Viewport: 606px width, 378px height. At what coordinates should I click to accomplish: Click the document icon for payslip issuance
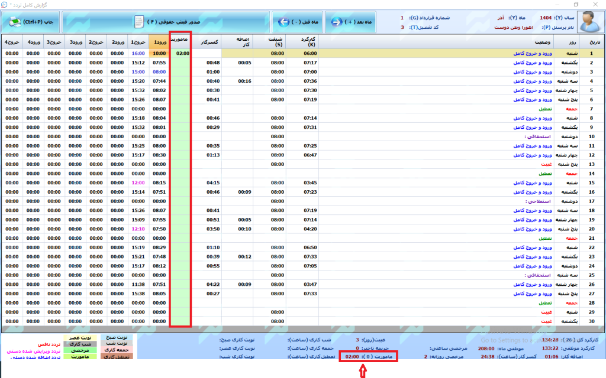click(x=138, y=22)
